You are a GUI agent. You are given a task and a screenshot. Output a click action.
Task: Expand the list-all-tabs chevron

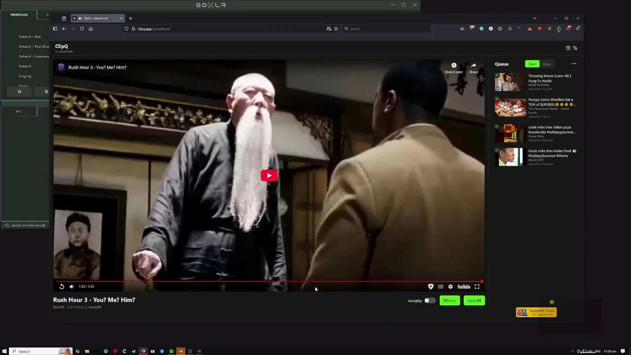click(534, 18)
